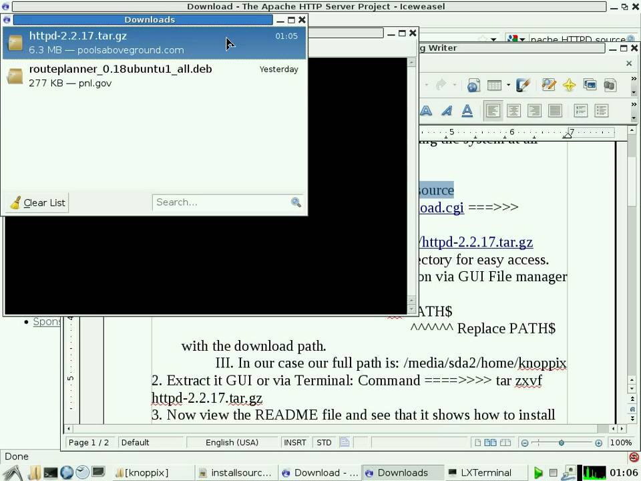Switch to the Download - ... taskbar window
The height and width of the screenshot is (481, 641).
[x=319, y=473]
